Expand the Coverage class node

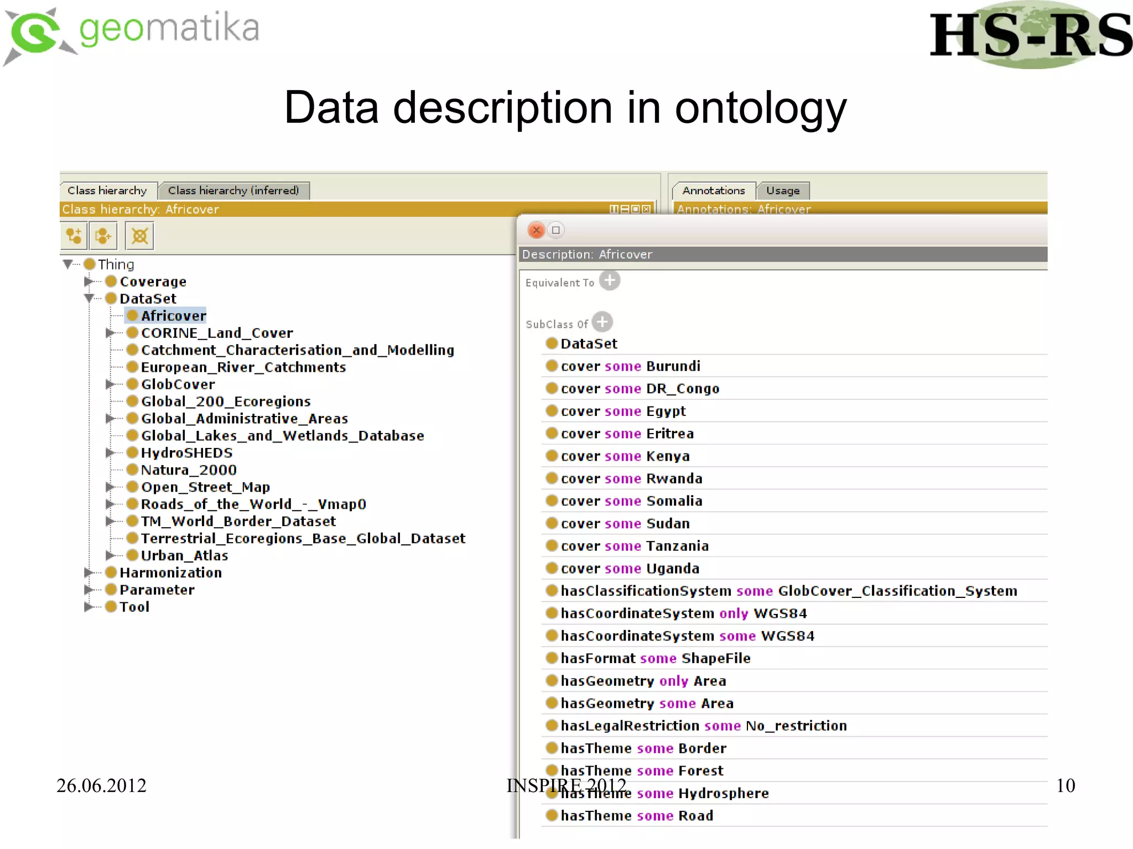89,282
